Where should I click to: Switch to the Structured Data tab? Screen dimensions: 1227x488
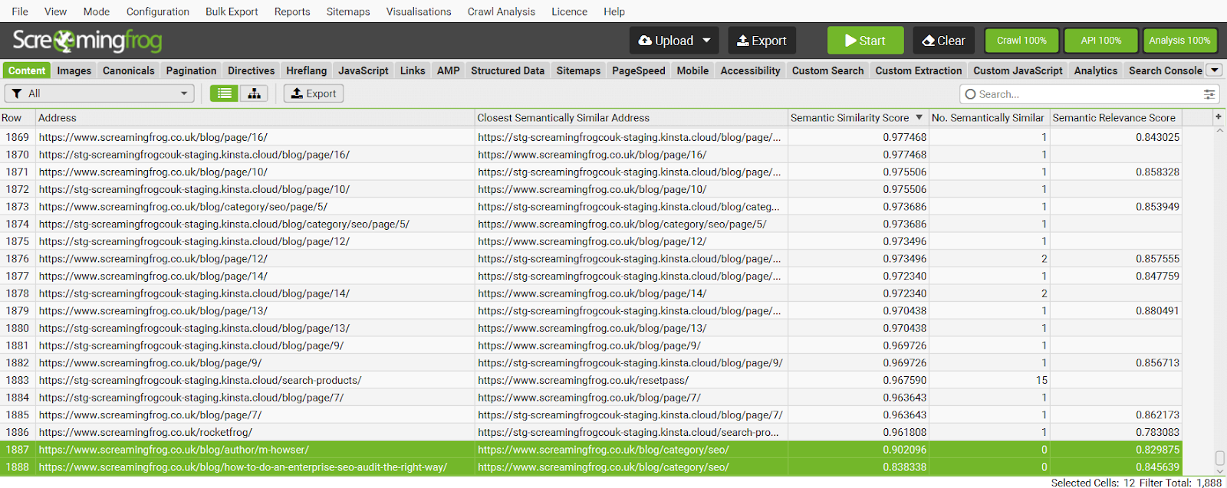click(x=508, y=70)
